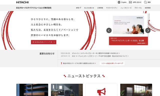Open the 採用情報 menu

pyautogui.click(x=148, y=8)
